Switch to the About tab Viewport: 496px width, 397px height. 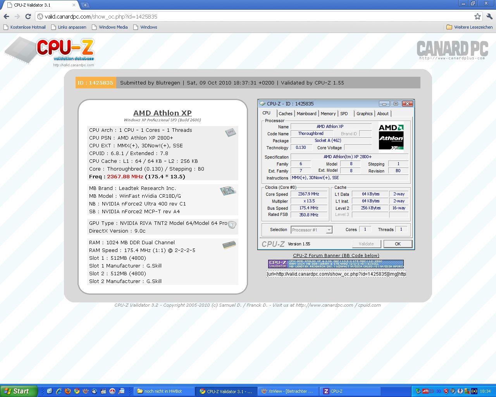click(383, 114)
